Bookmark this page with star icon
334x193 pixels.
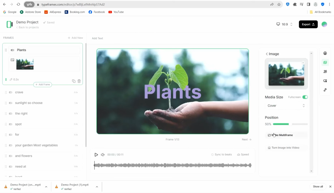pos(279,4)
